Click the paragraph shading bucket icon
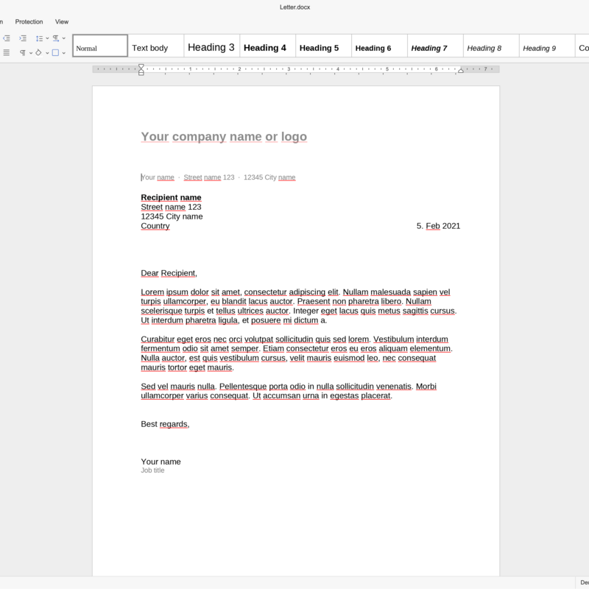This screenshot has height=589, width=589. coord(39,52)
